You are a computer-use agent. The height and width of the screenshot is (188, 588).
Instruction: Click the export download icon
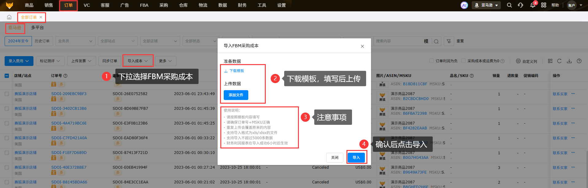coord(569,61)
